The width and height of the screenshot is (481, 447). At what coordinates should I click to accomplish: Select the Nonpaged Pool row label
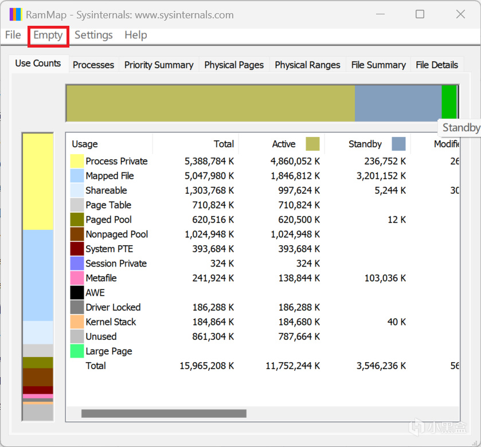pos(117,234)
